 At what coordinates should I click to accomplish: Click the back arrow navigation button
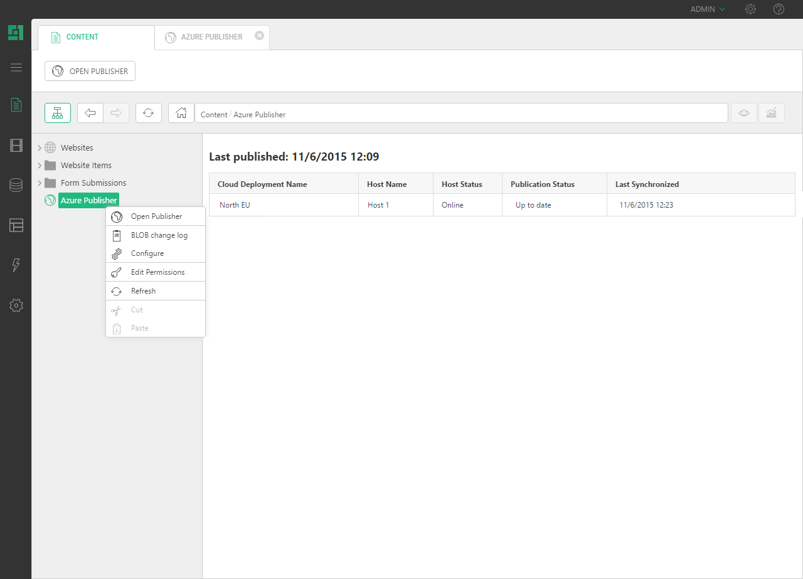90,113
